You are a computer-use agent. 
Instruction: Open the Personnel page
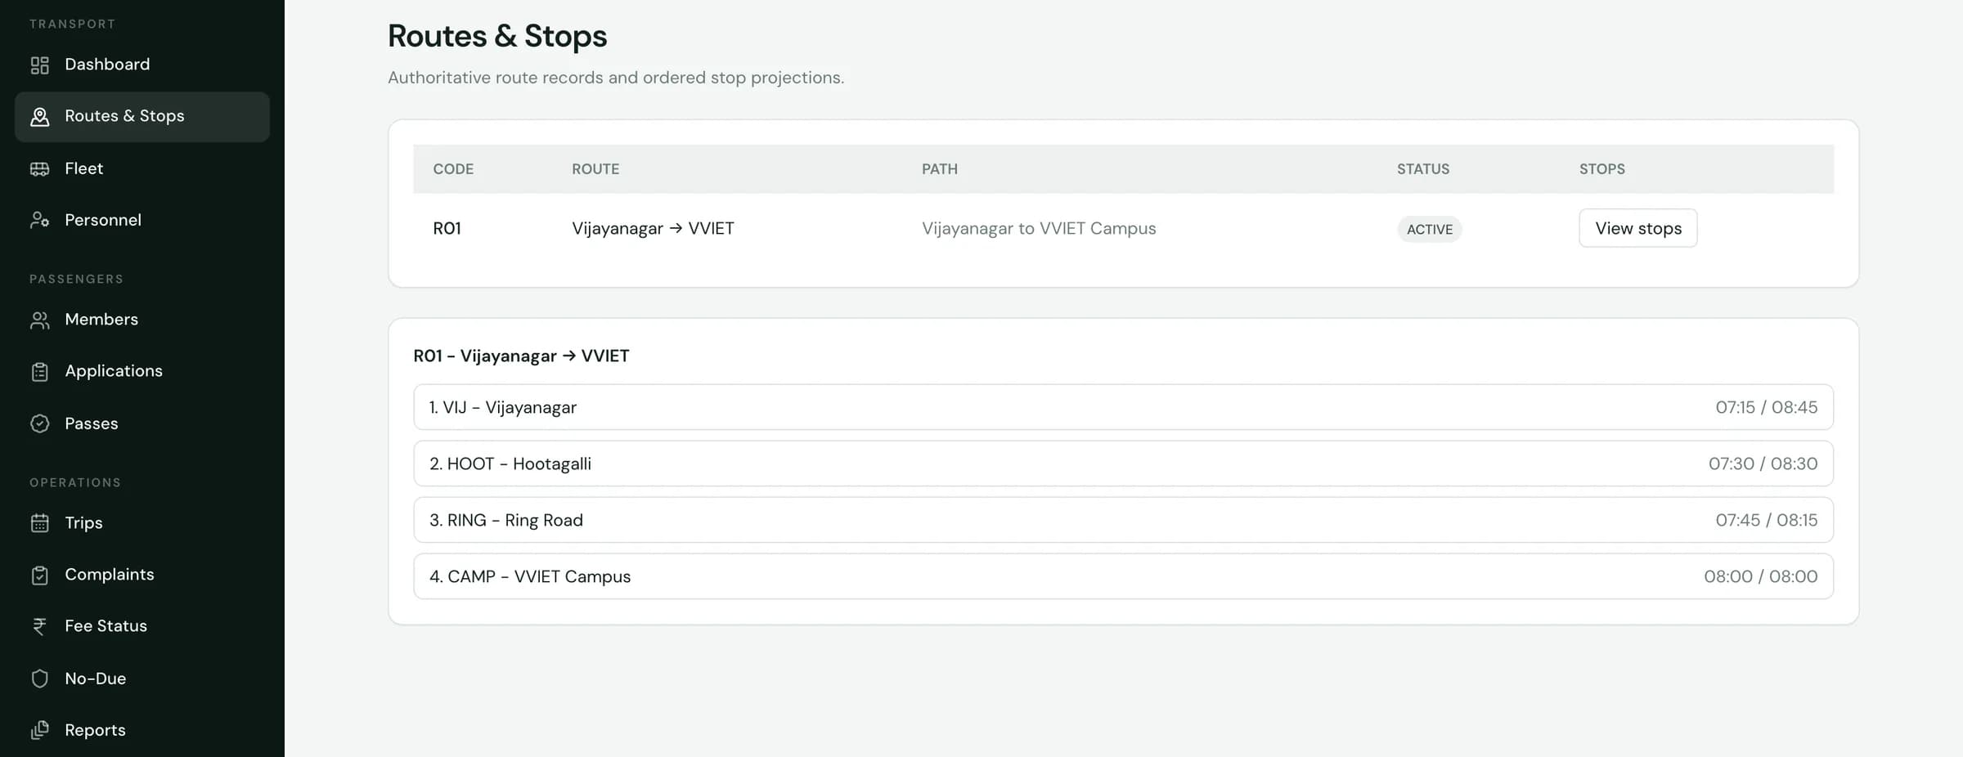[x=142, y=220]
